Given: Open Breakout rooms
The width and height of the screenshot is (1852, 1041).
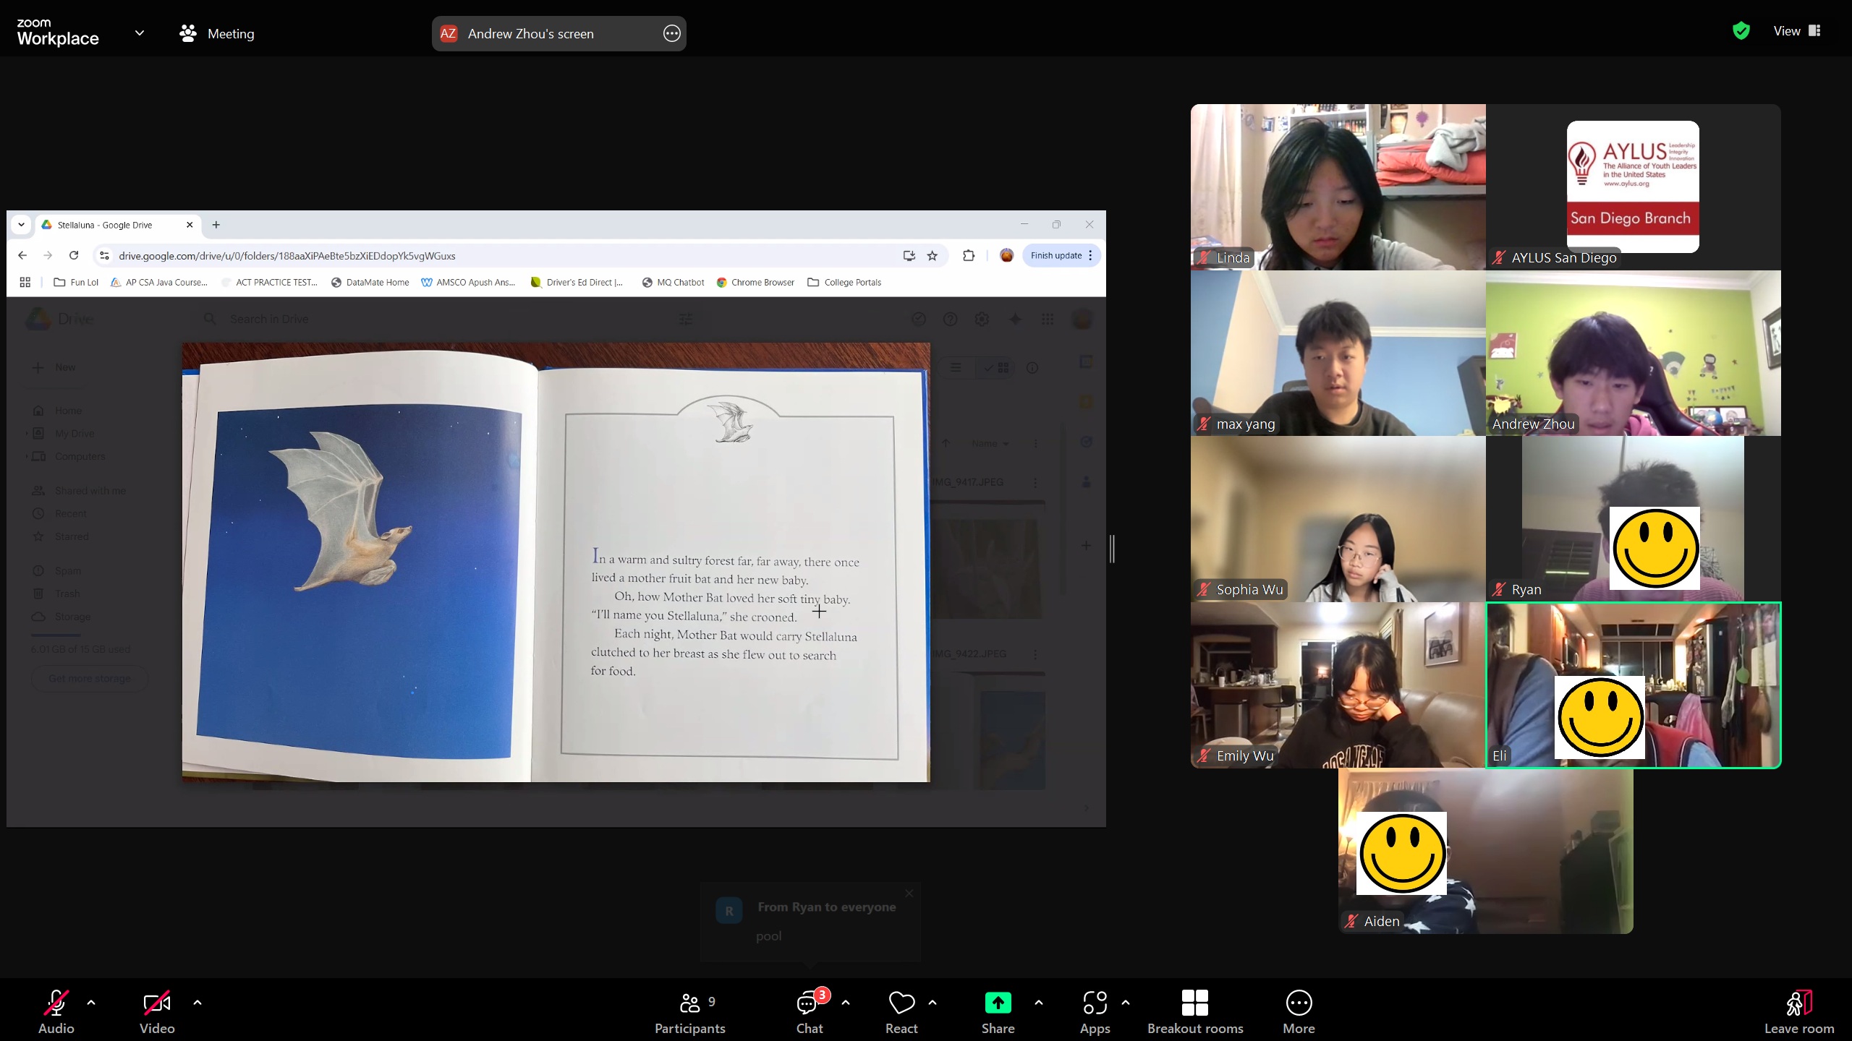Looking at the screenshot, I should click(1195, 1011).
